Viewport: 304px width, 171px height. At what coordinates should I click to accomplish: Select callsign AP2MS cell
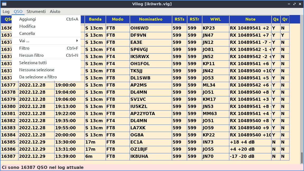(151, 85)
